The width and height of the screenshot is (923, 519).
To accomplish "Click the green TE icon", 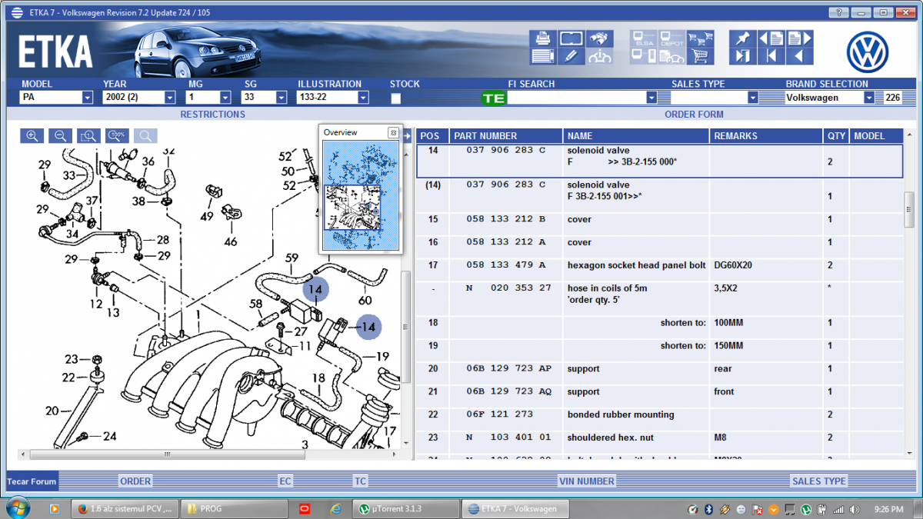I will (494, 98).
